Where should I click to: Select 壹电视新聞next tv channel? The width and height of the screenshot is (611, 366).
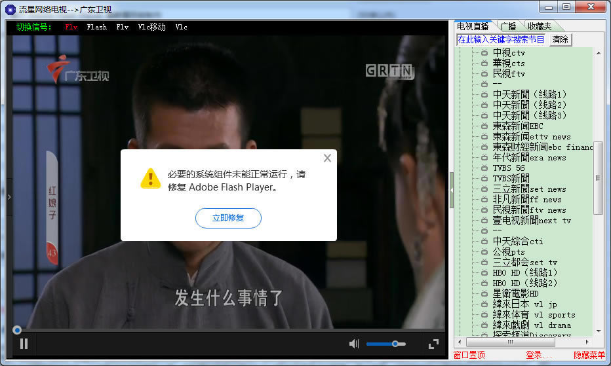(x=532, y=221)
